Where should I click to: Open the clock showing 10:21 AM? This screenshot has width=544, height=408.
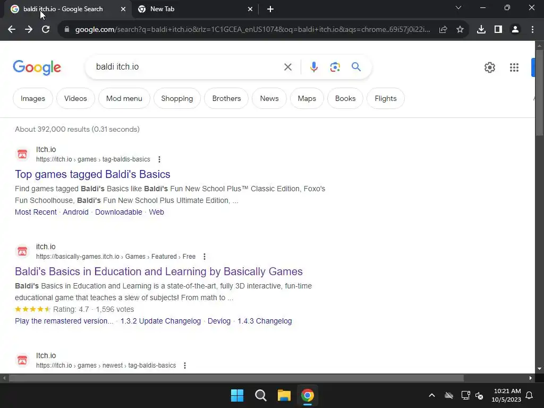pos(506,395)
